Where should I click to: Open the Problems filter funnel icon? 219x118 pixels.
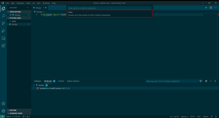point(201,81)
